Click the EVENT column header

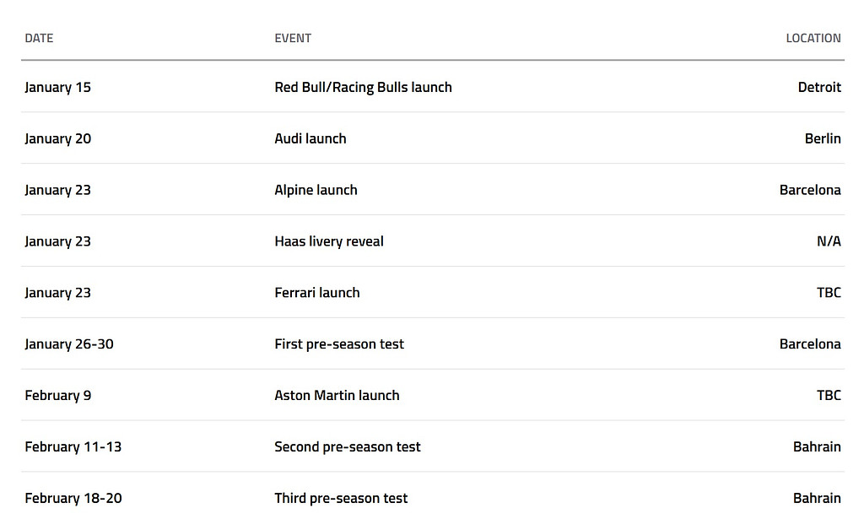coord(293,38)
